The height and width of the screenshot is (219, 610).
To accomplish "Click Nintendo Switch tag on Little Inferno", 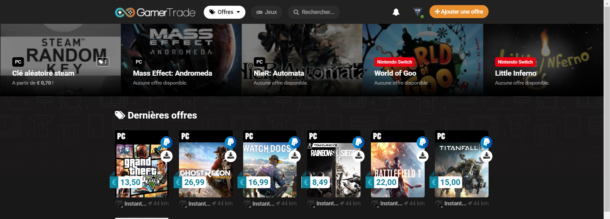I will 515,62.
